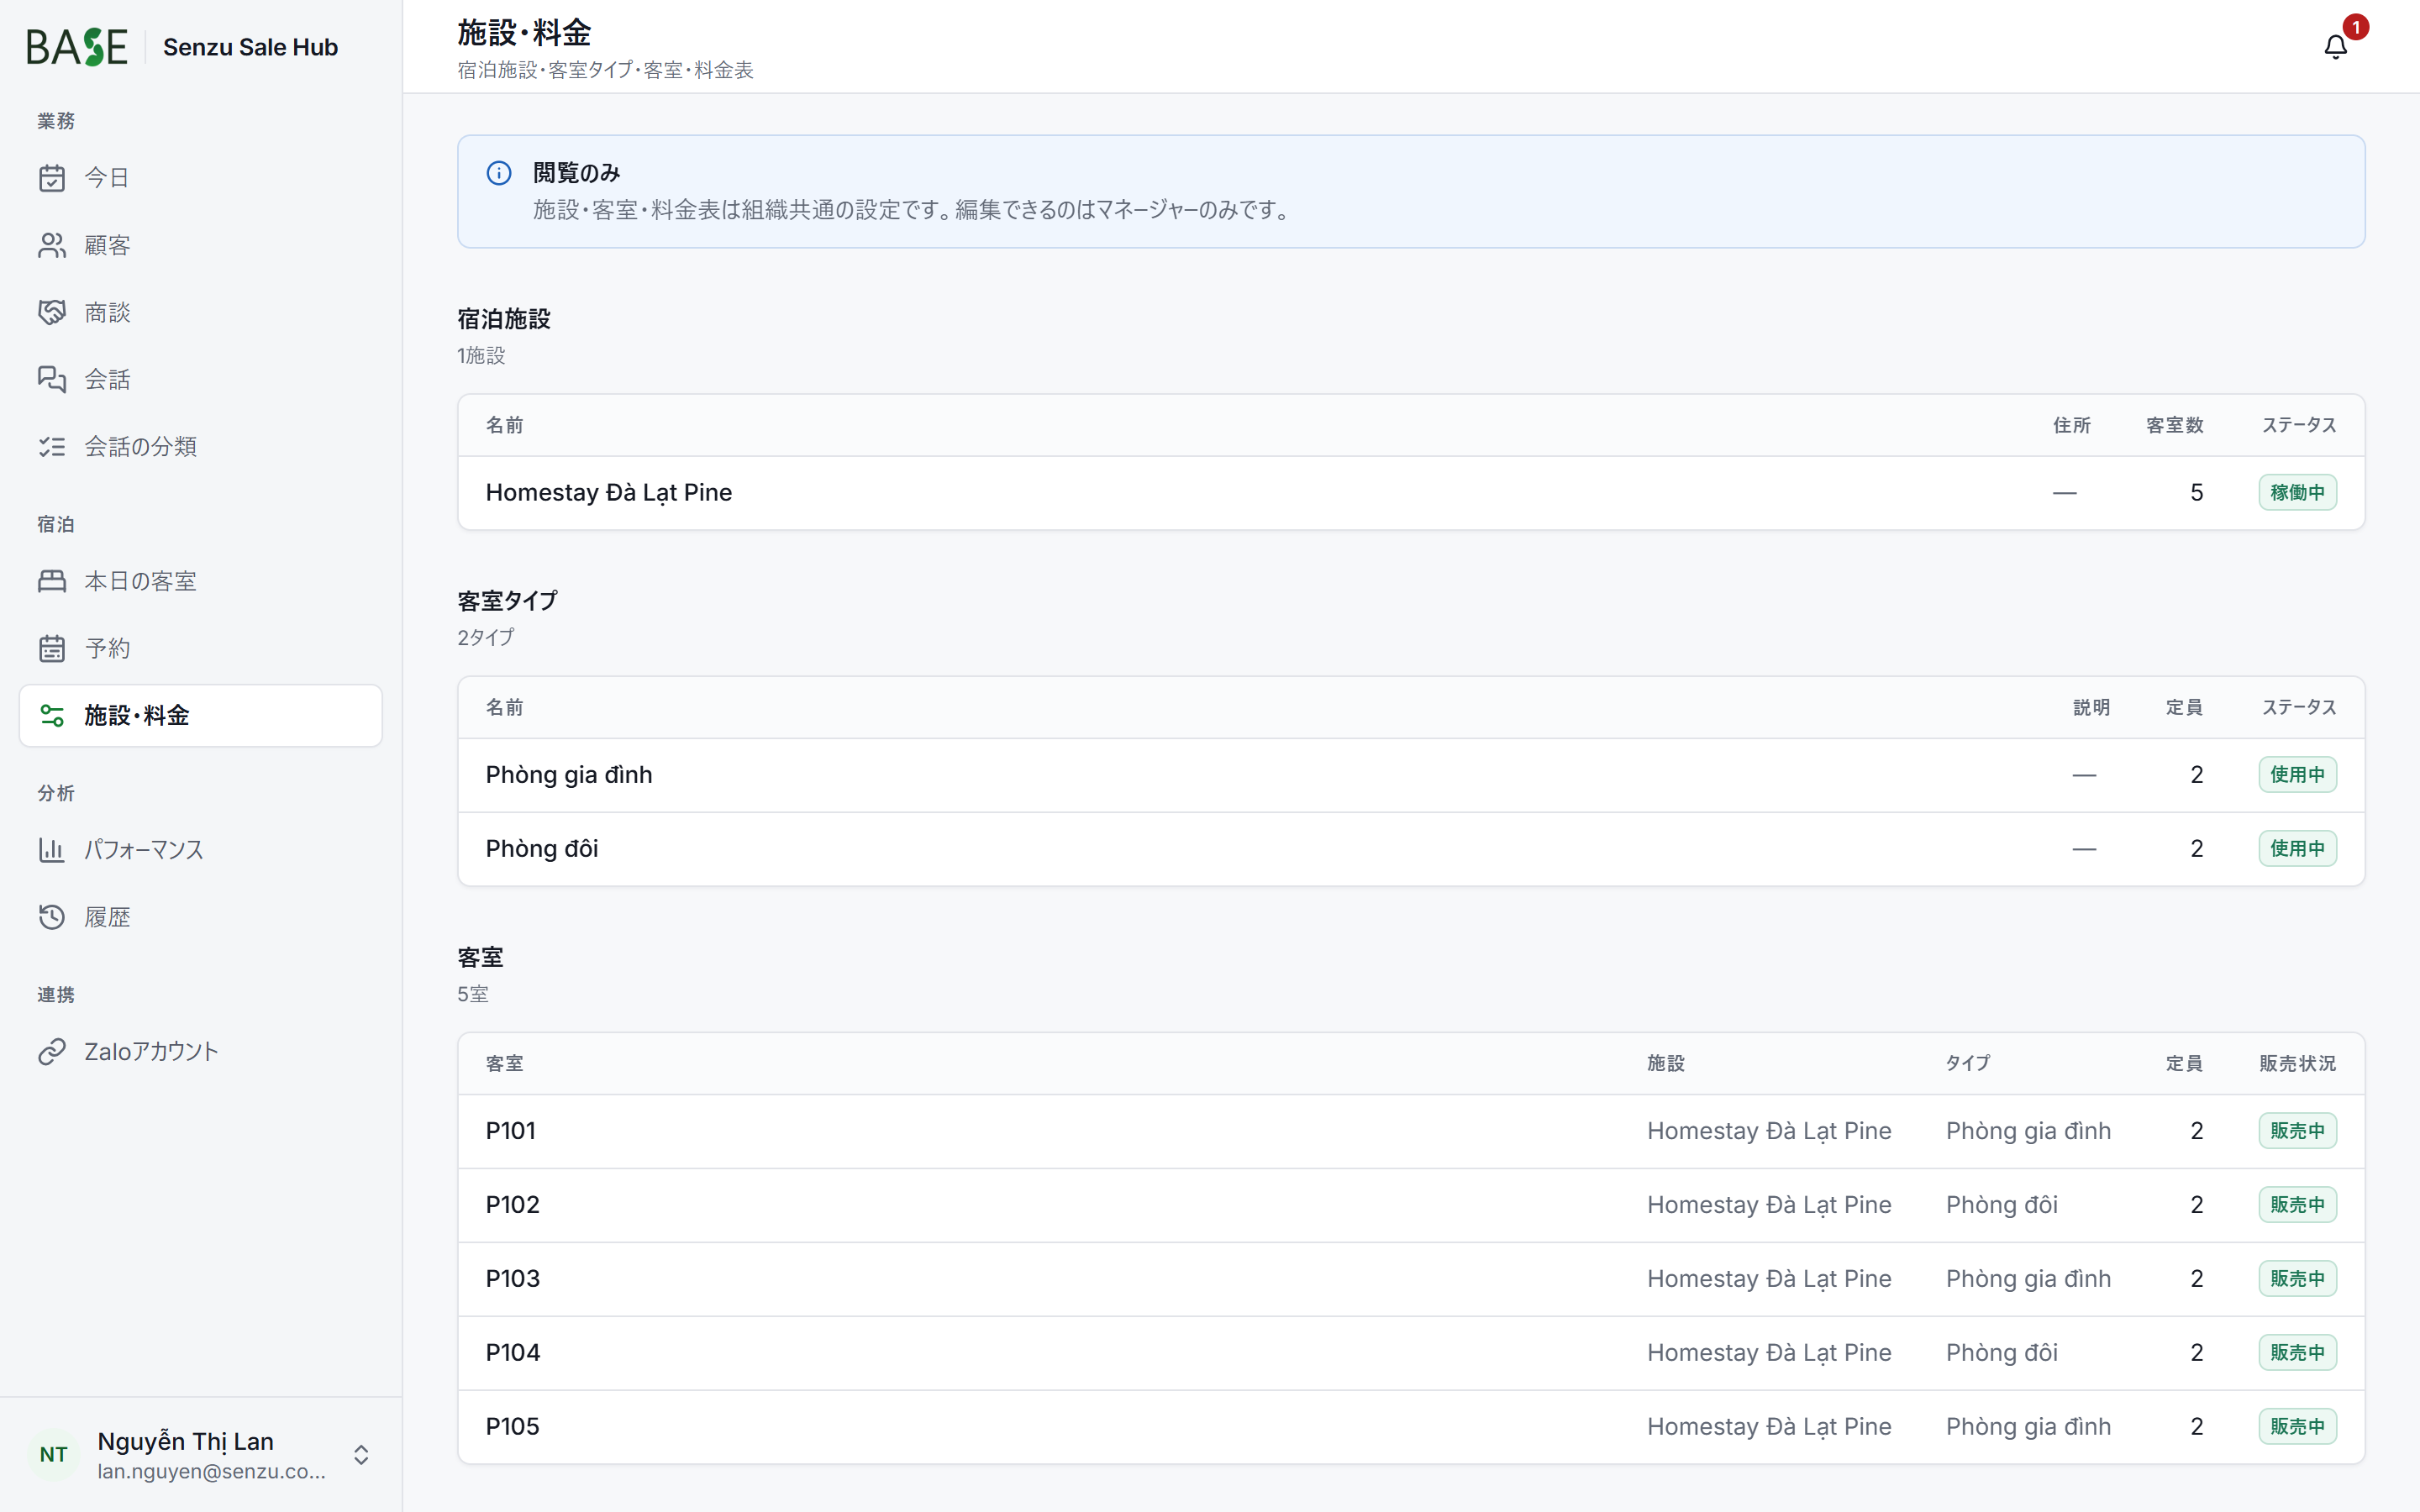Screen dimensions: 2420x1512
Task: Click the NT user avatar
Action: point(54,1454)
